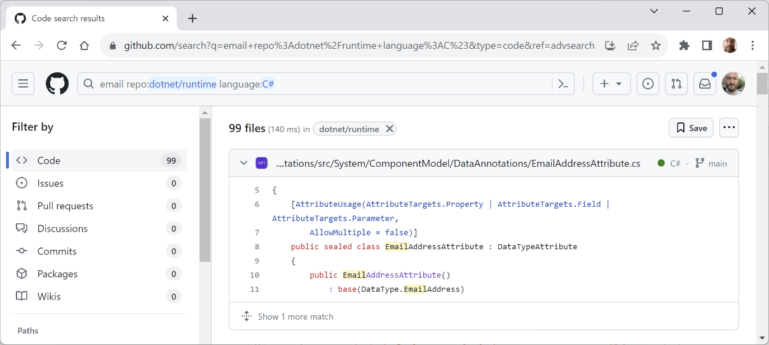
Task: Open the Extensions puzzle icon
Action: [684, 46]
